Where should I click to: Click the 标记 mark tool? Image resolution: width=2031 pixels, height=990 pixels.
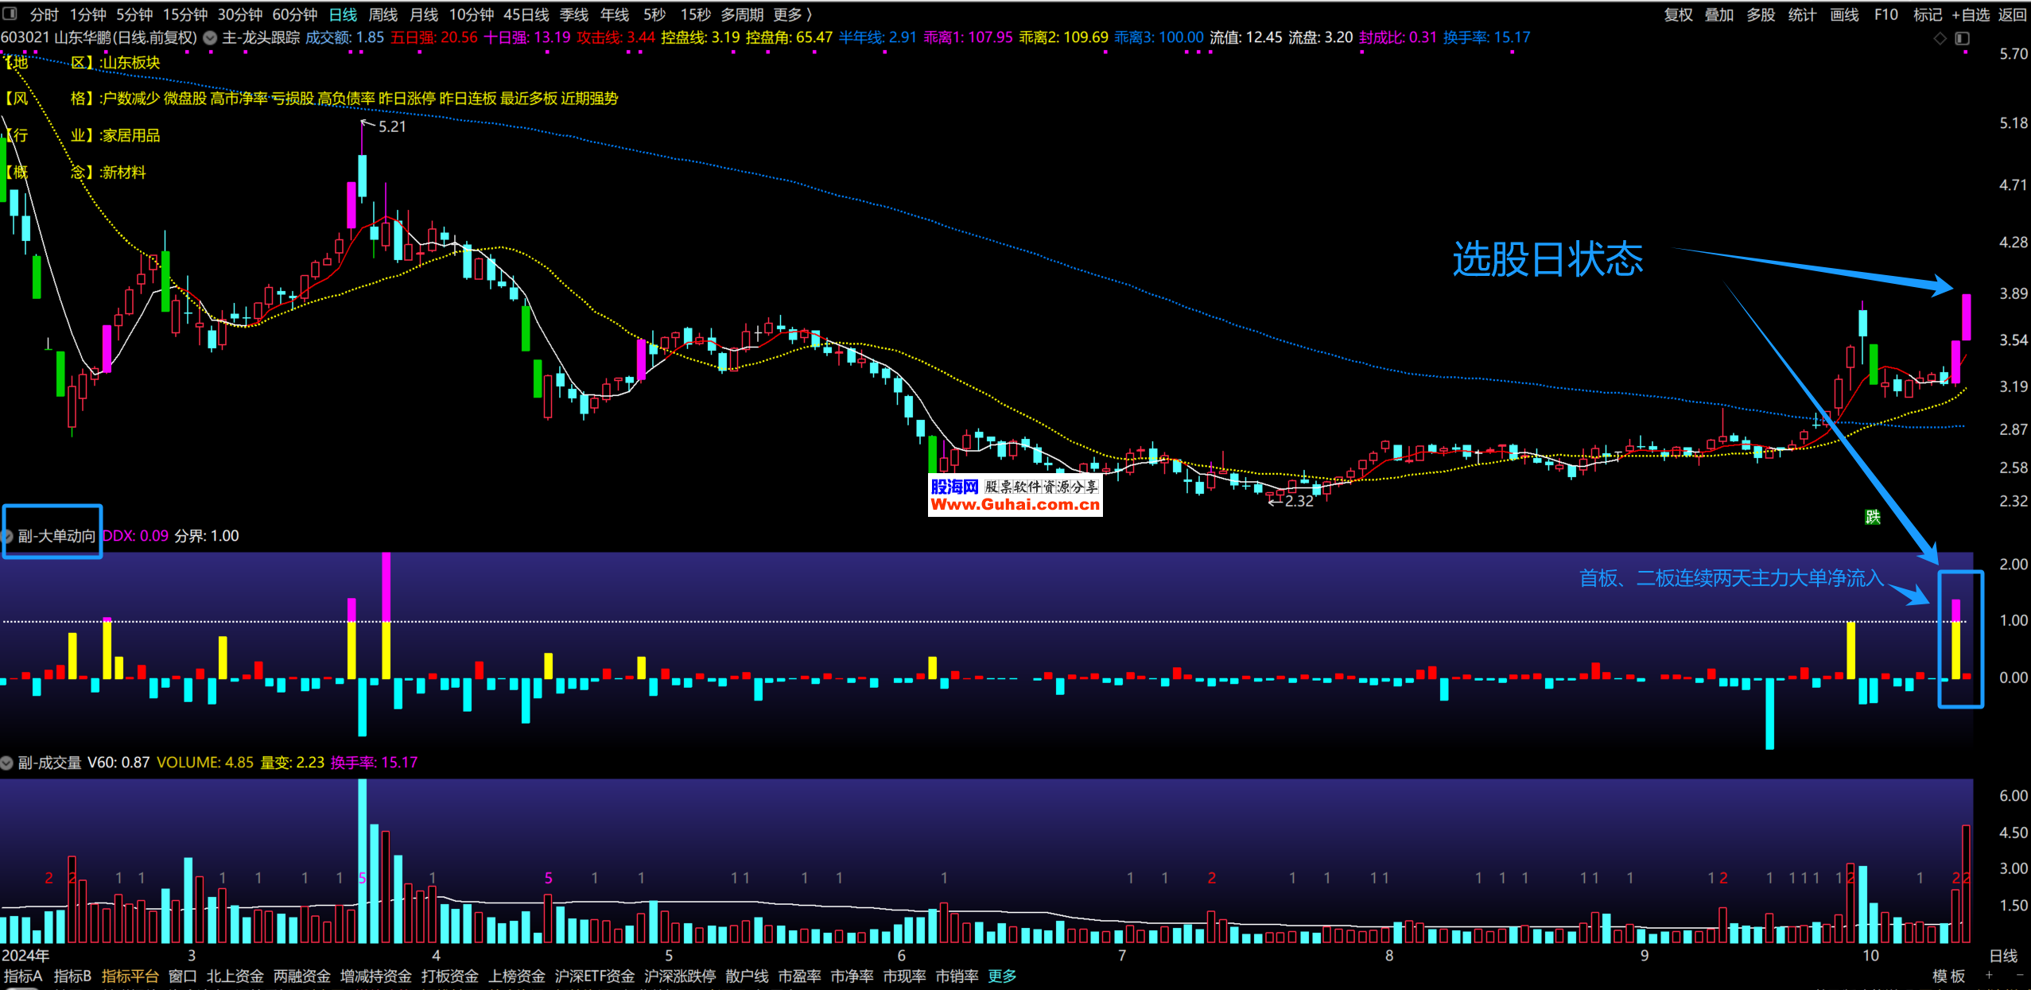point(1927,14)
